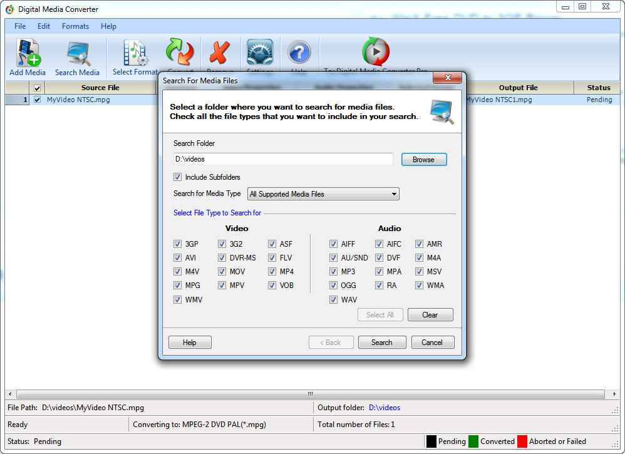This screenshot has width=625, height=454.
Task: Toggle the WMA audio checkbox
Action: 419,286
